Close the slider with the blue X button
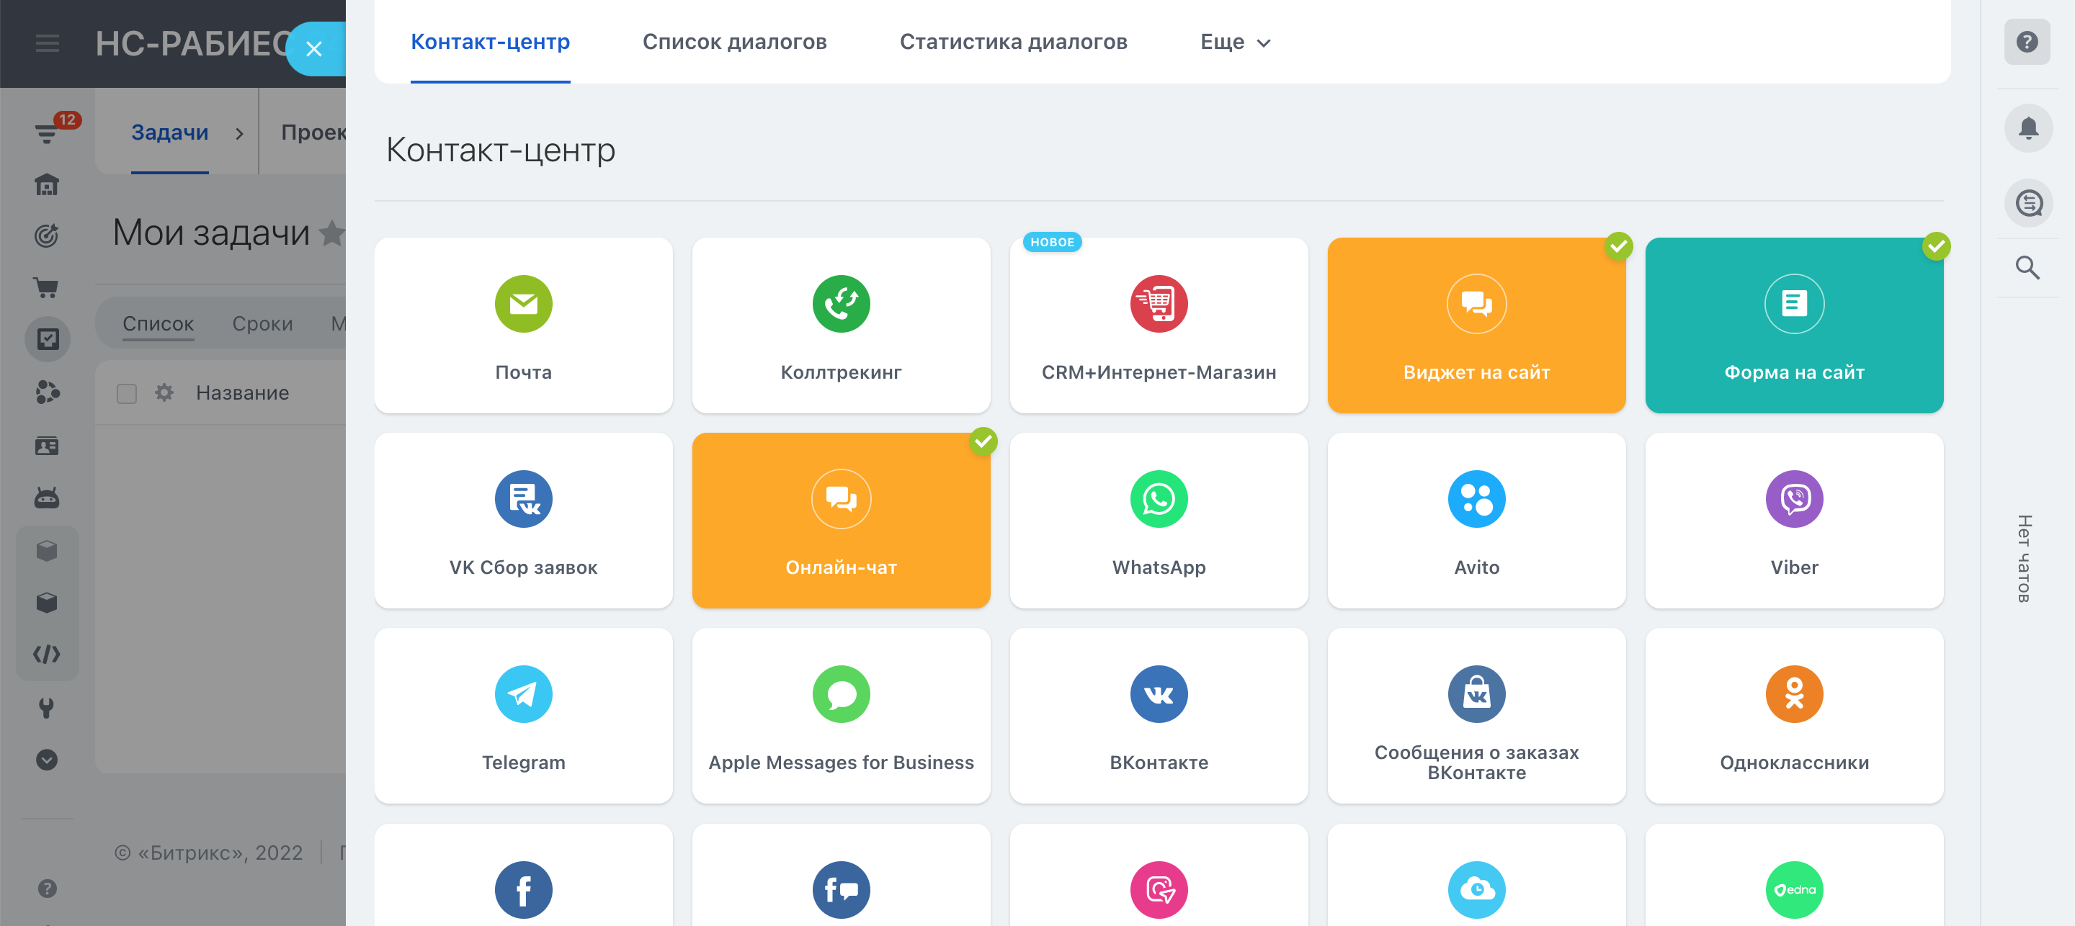The height and width of the screenshot is (926, 2075). tap(314, 49)
